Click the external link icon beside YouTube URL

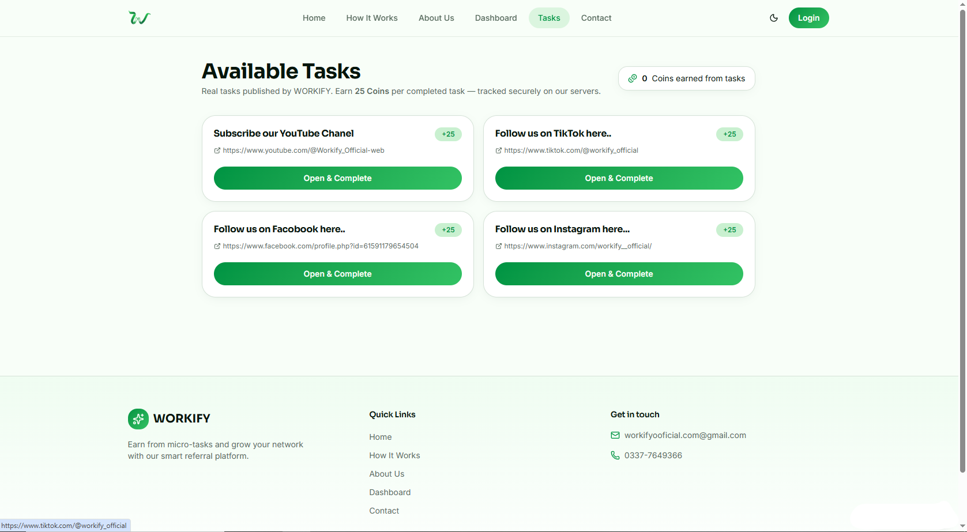(x=217, y=150)
